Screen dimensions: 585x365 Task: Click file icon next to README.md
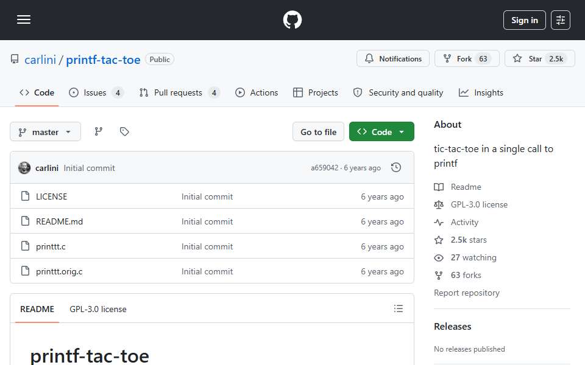click(26, 221)
